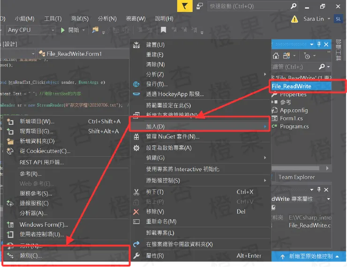Choose 新增資料夾(D) in submenu
The image size is (347, 267).
coord(66,141)
